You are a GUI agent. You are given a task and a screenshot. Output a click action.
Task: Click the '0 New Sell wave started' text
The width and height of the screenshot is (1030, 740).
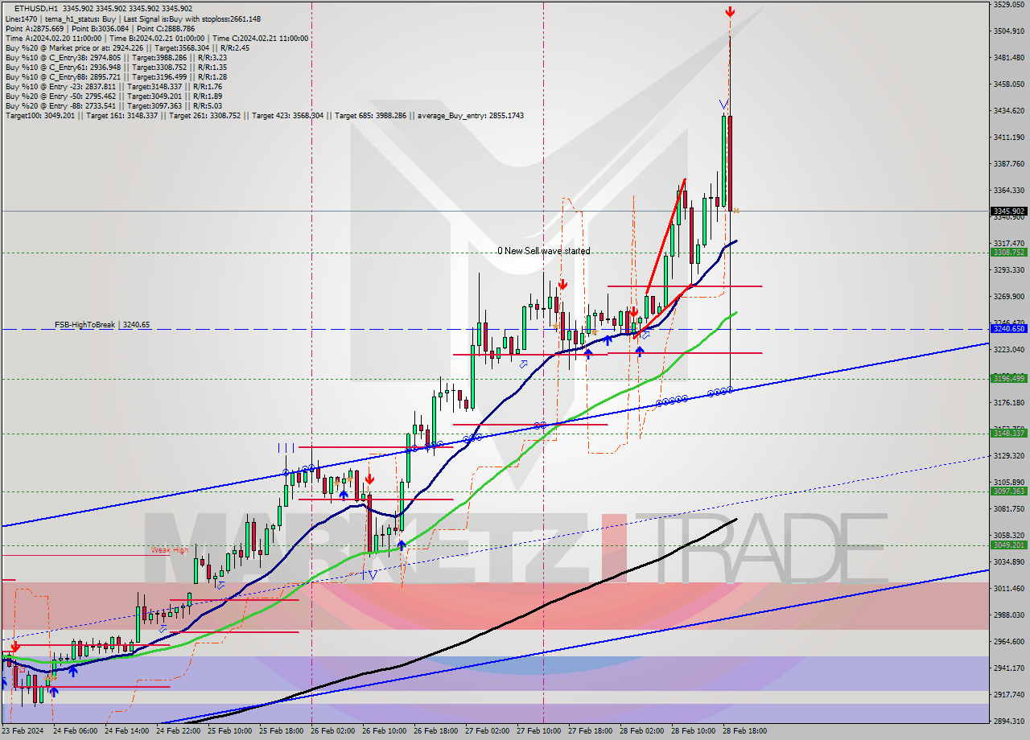543,251
